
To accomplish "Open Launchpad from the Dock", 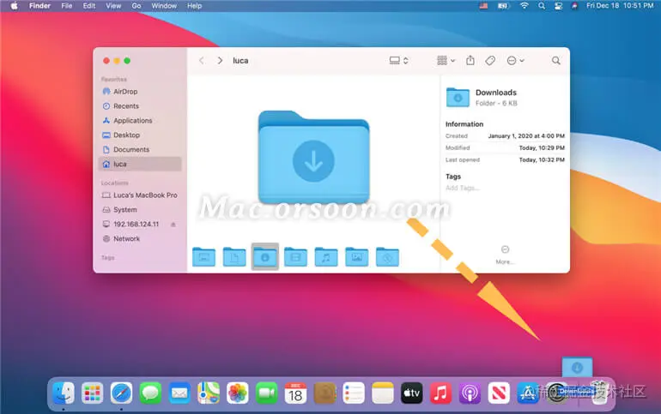I will [x=93, y=393].
